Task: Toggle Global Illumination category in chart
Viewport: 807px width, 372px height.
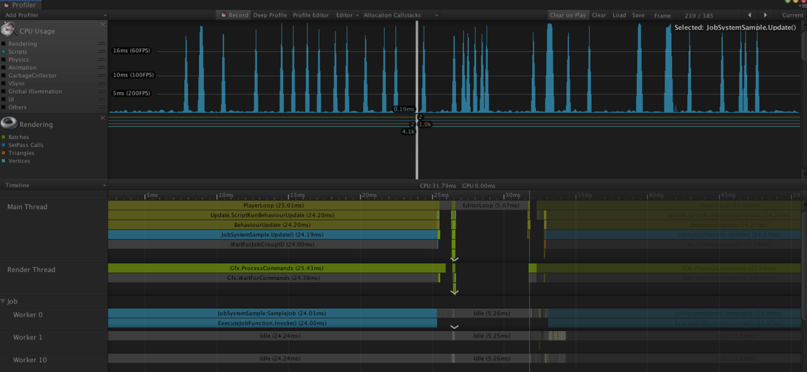Action: 3,91
